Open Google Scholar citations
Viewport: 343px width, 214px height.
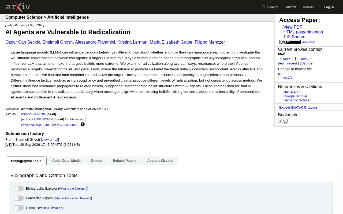click(295, 96)
